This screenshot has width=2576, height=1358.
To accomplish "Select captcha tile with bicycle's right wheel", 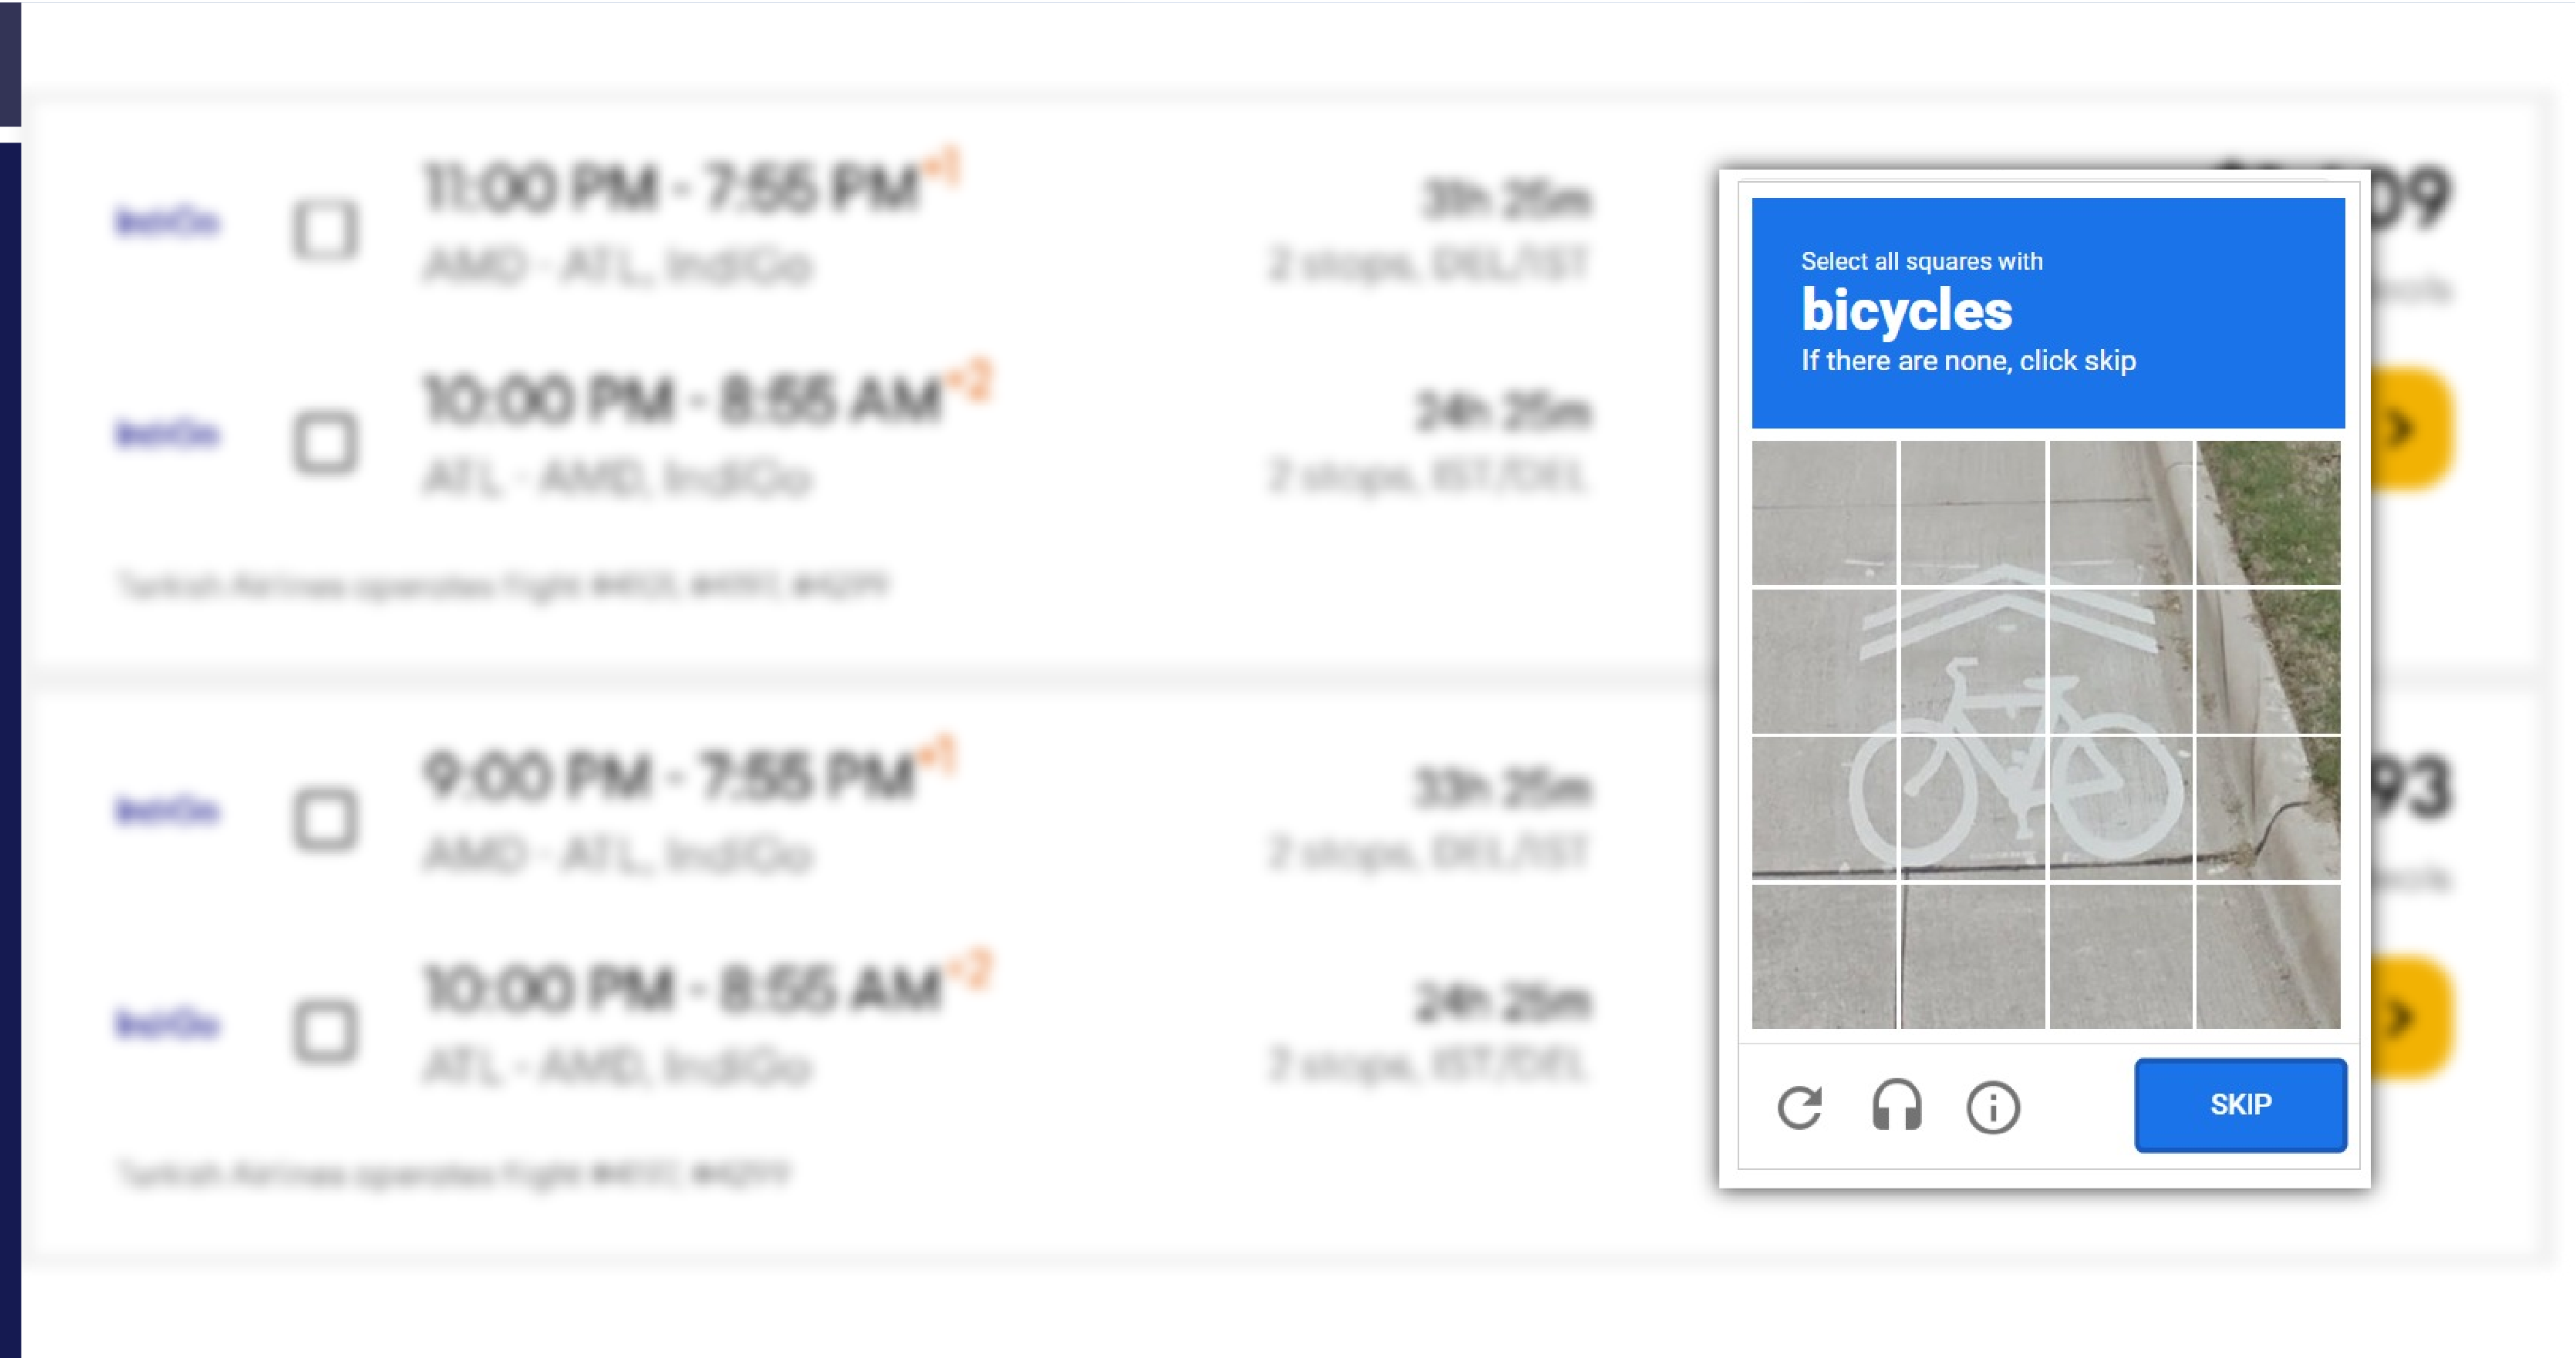I will (2120, 808).
